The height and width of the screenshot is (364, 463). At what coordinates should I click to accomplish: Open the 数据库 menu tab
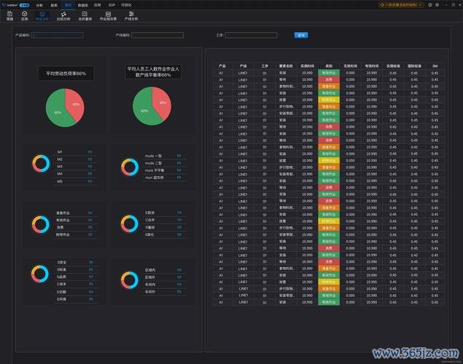click(82, 5)
